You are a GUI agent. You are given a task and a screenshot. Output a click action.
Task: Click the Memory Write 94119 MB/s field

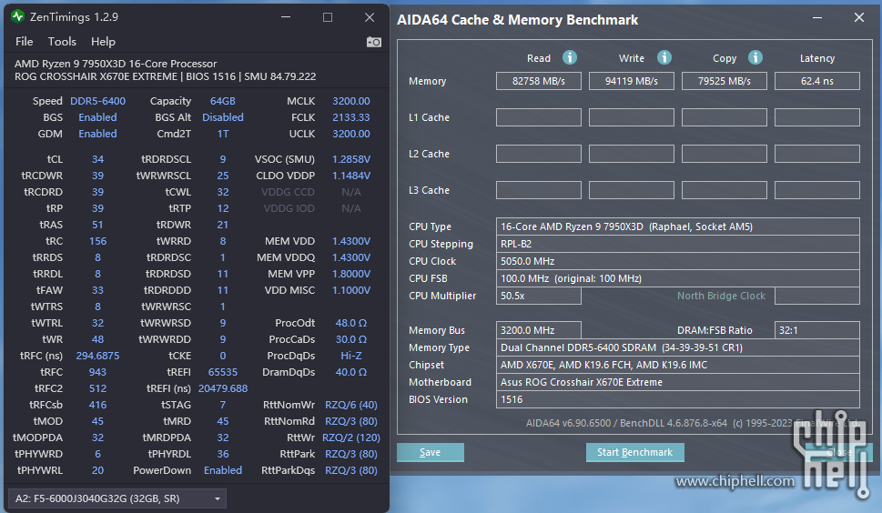click(631, 81)
